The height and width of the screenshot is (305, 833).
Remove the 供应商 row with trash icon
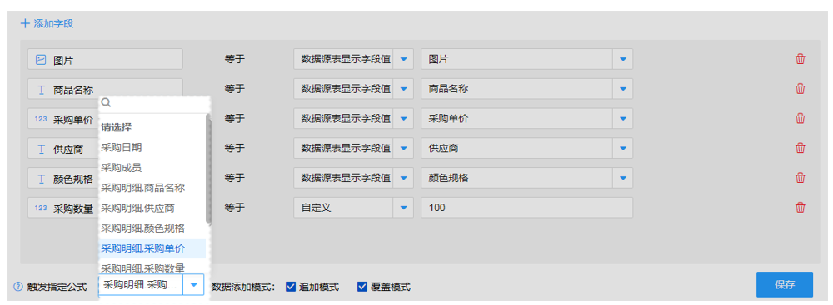pos(800,148)
